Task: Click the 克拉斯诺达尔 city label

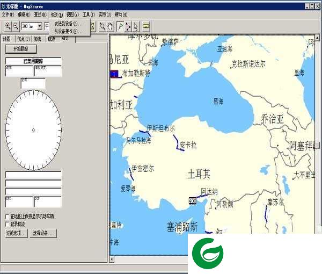Action: pos(248,64)
